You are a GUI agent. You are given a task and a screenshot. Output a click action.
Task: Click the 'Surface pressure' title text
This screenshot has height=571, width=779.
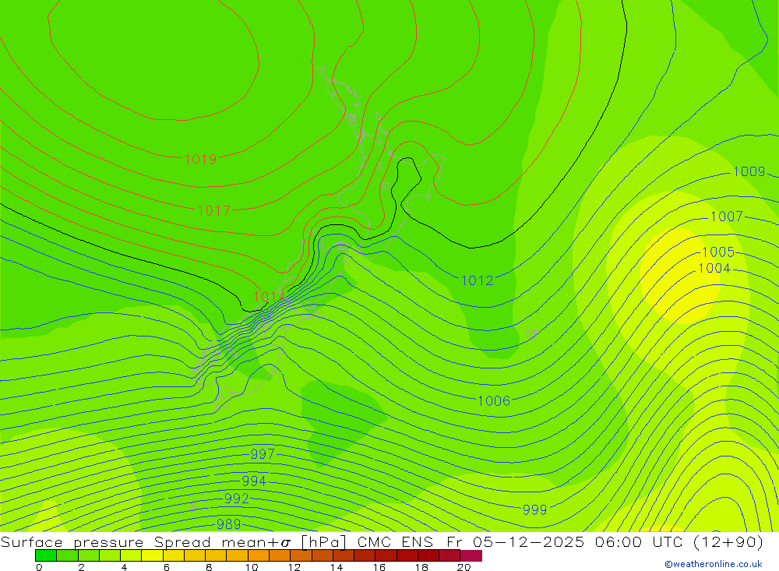[72, 542]
